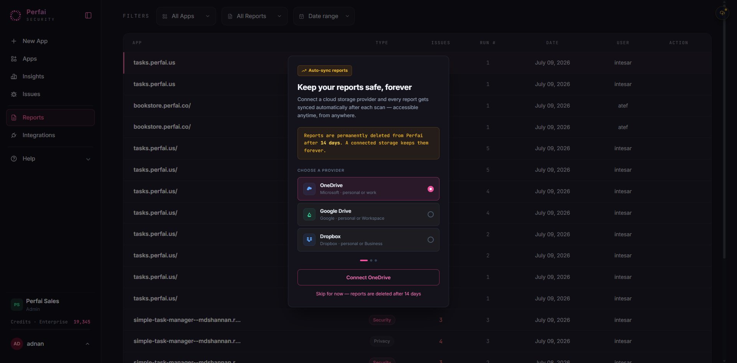Screen dimensions: 737x363
Task: Click the APP column header
Action: coord(137,43)
